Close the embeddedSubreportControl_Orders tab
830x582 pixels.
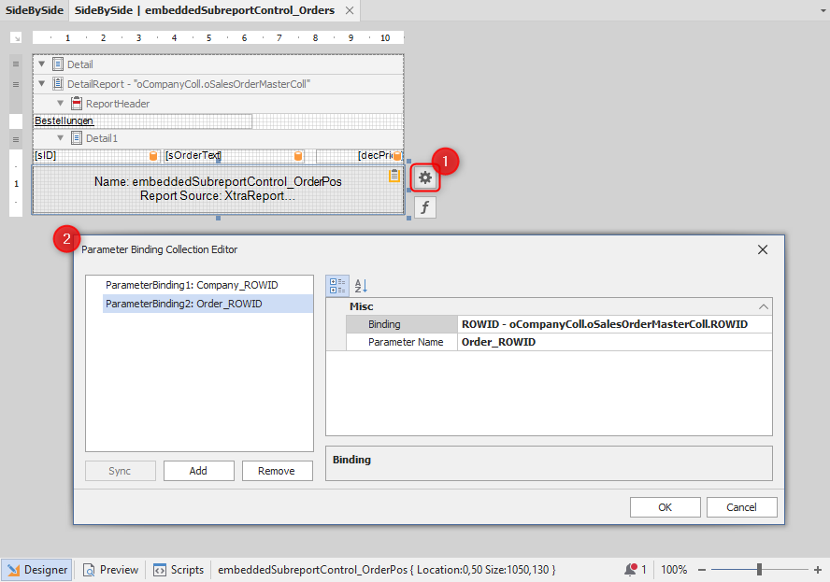point(350,10)
